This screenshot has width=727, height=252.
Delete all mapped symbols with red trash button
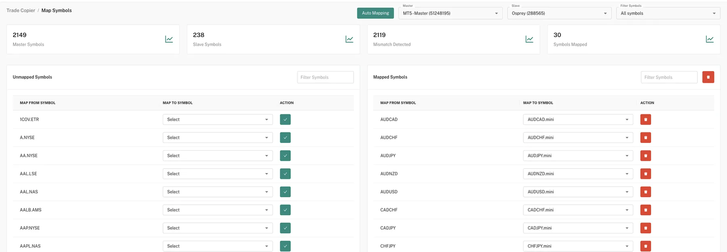click(708, 77)
